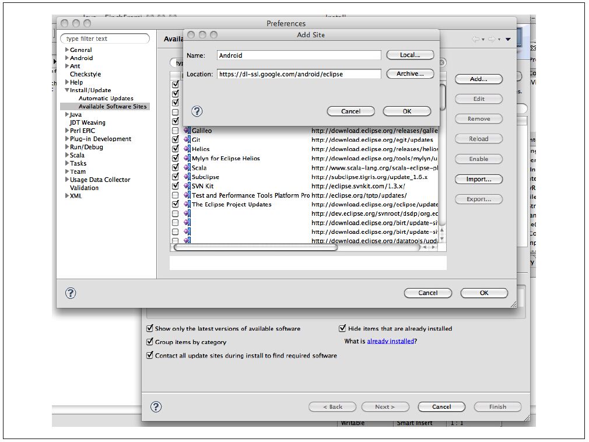Image resolution: width=589 pixels, height=442 pixels.
Task: Click the sites list horizontal scrollbar
Action: pyautogui.click(x=255, y=247)
